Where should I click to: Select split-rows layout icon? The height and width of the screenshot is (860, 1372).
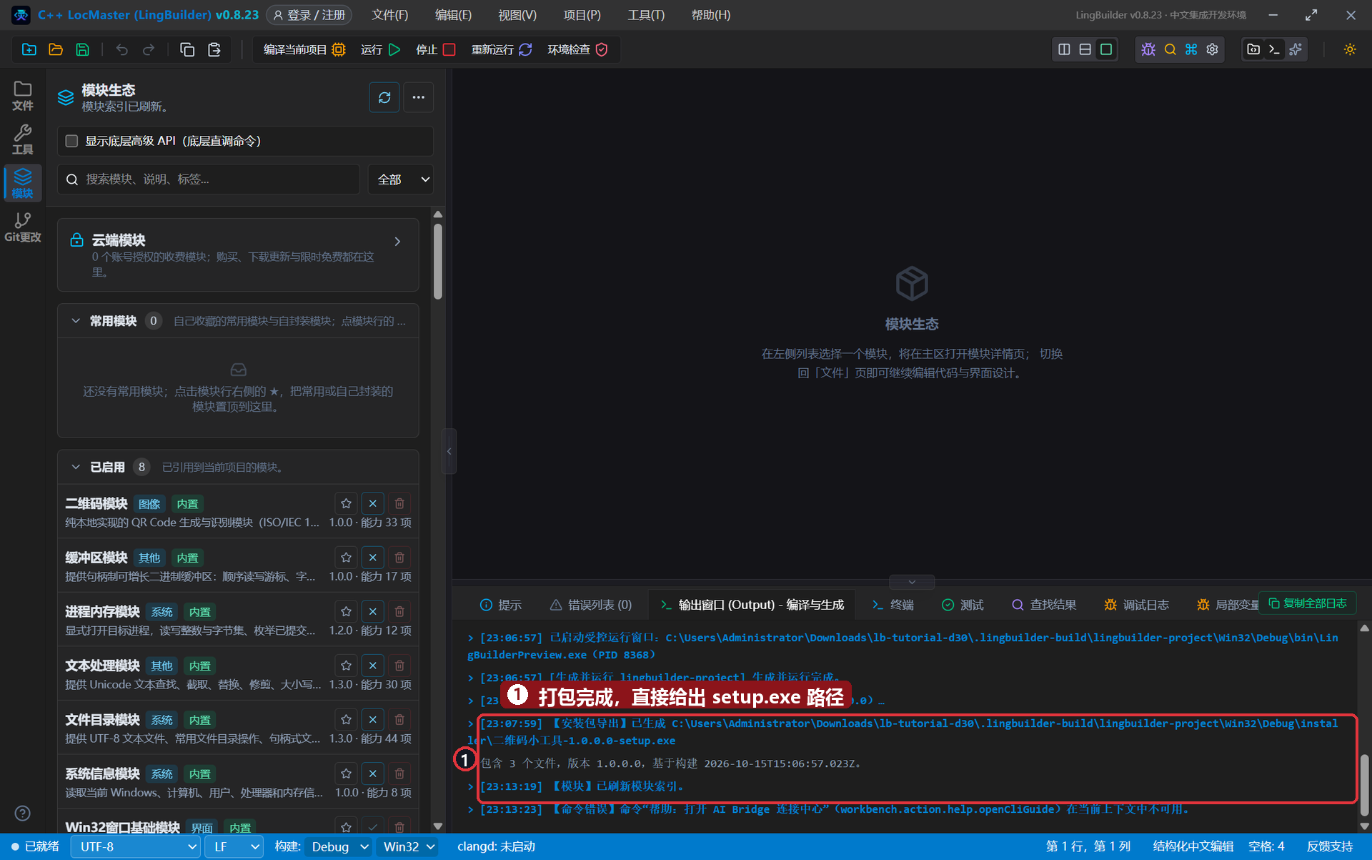1085,49
